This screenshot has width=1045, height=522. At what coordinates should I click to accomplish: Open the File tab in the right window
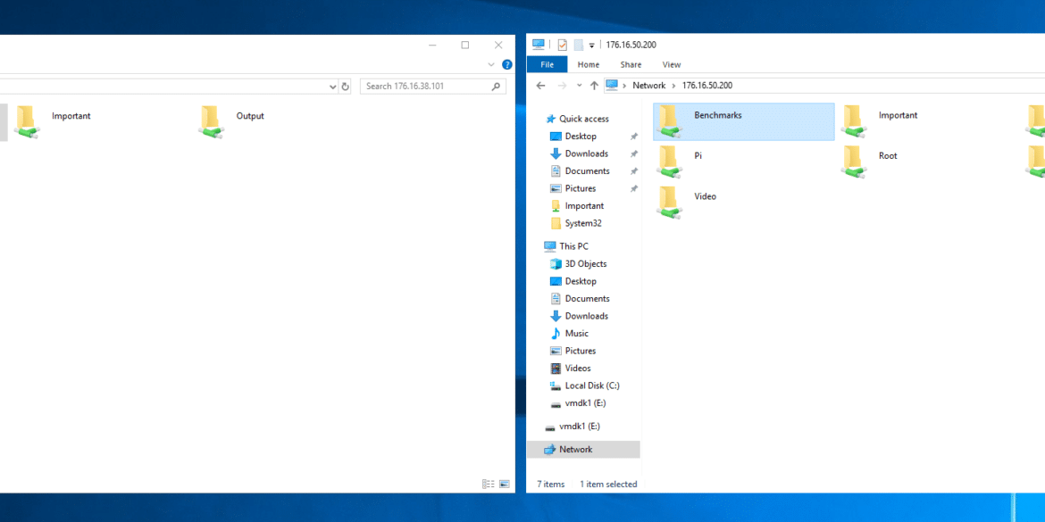(548, 64)
